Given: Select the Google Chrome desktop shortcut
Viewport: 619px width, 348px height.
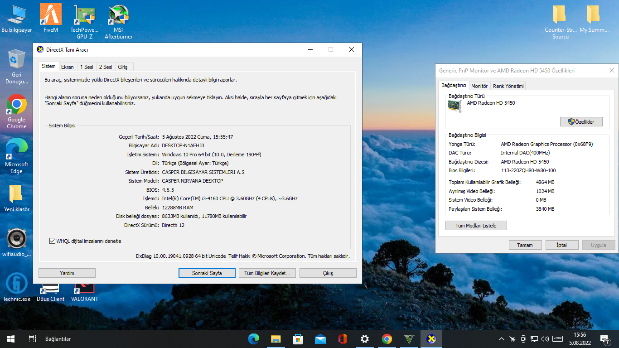Looking at the screenshot, I should pyautogui.click(x=17, y=112).
